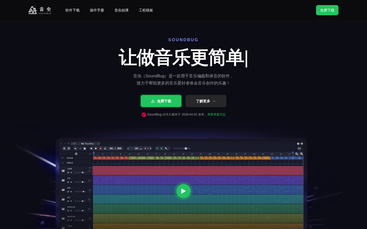Open the dropdown arrow beside the pencil tool
The image size is (367, 229).
click(169, 148)
